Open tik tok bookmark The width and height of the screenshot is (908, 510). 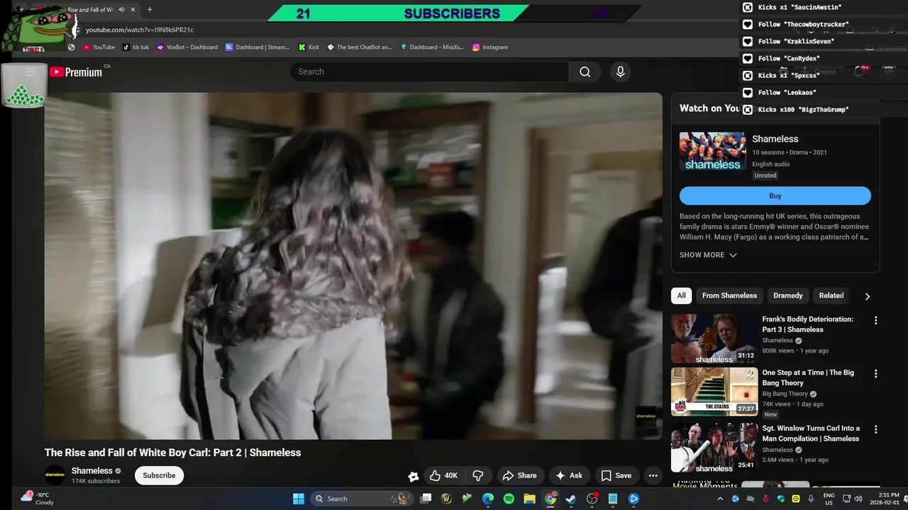135,47
